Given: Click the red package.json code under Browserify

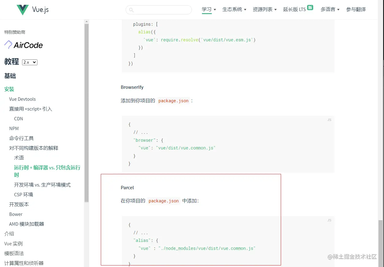Looking at the screenshot, I should click(173, 101).
